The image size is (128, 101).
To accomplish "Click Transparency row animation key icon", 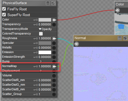I will 36,25.
